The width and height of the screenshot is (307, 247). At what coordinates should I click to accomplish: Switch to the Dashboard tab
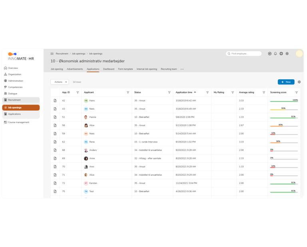pyautogui.click(x=108, y=69)
